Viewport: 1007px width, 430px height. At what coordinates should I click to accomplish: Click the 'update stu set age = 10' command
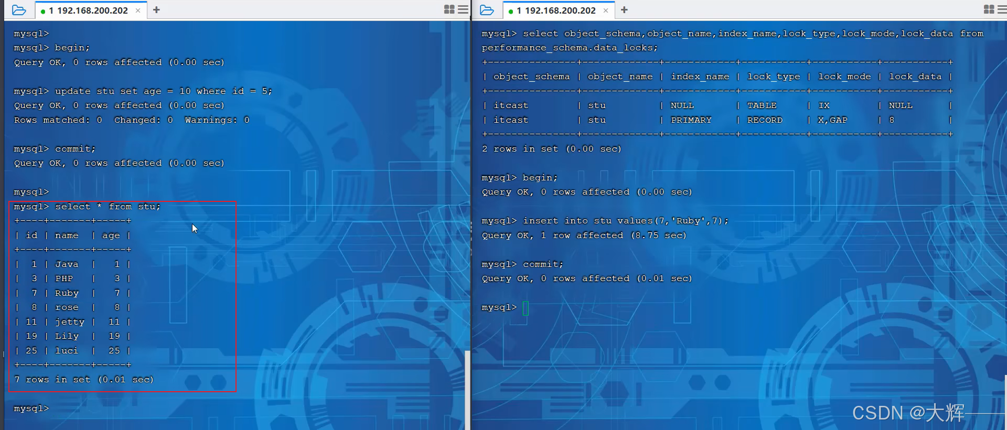coord(164,91)
